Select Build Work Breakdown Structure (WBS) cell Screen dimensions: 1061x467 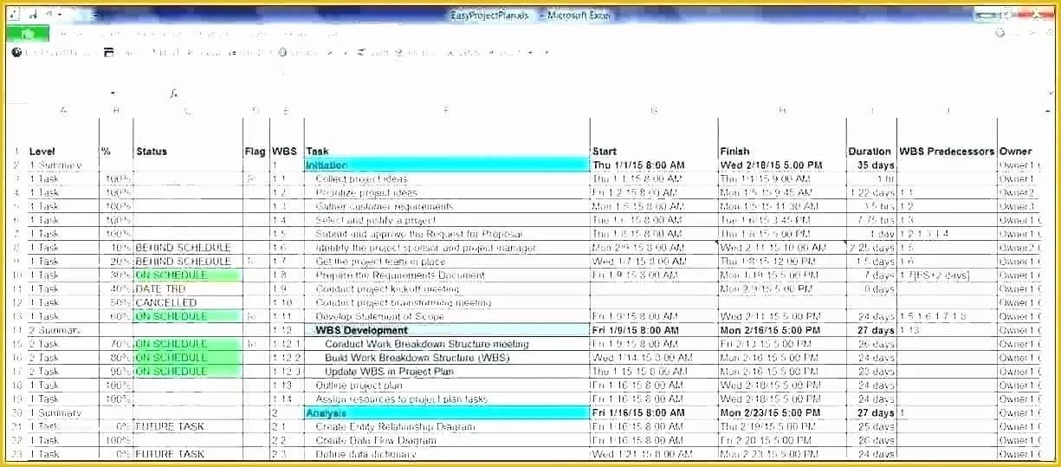tap(447, 358)
